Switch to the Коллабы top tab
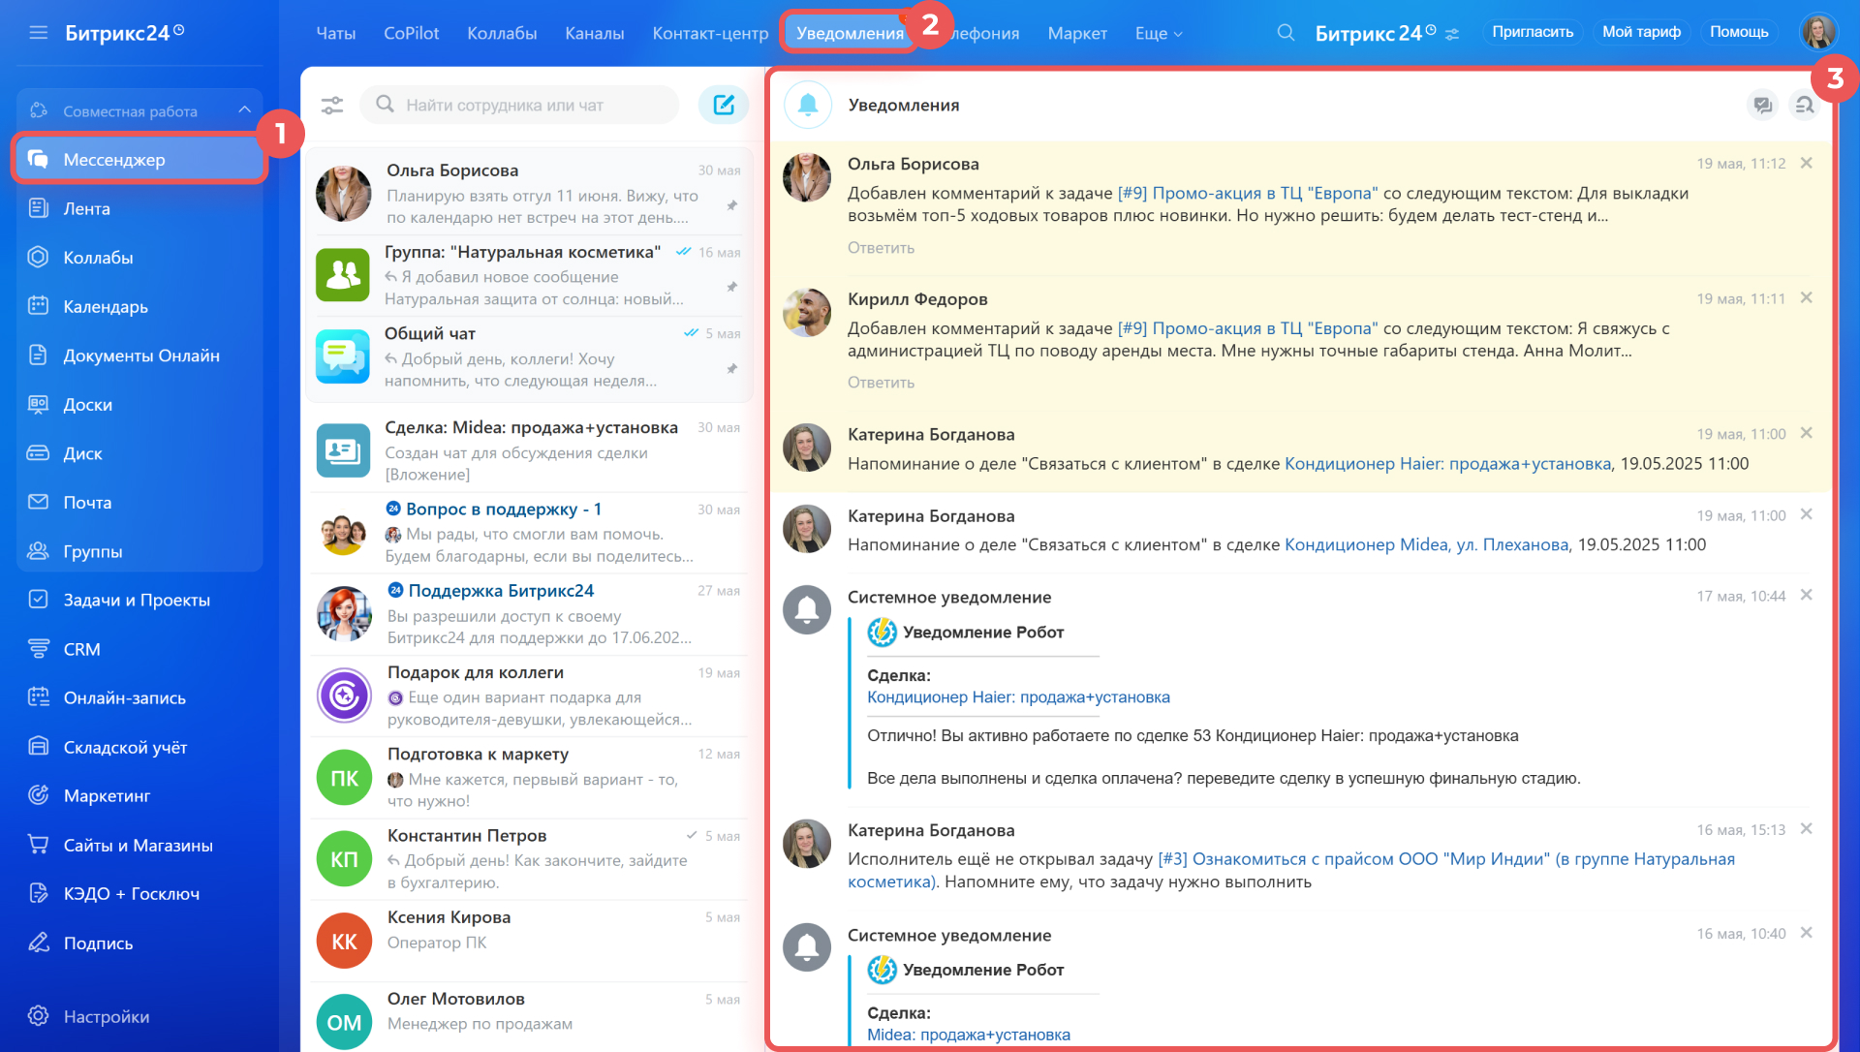Viewport: 1860px width, 1052px height. click(502, 33)
